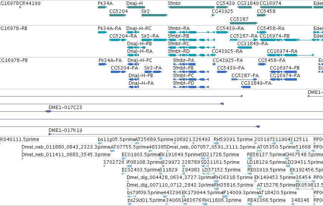
Task: Click the CG43925-RA transcript label
Action: [x=227, y=51]
